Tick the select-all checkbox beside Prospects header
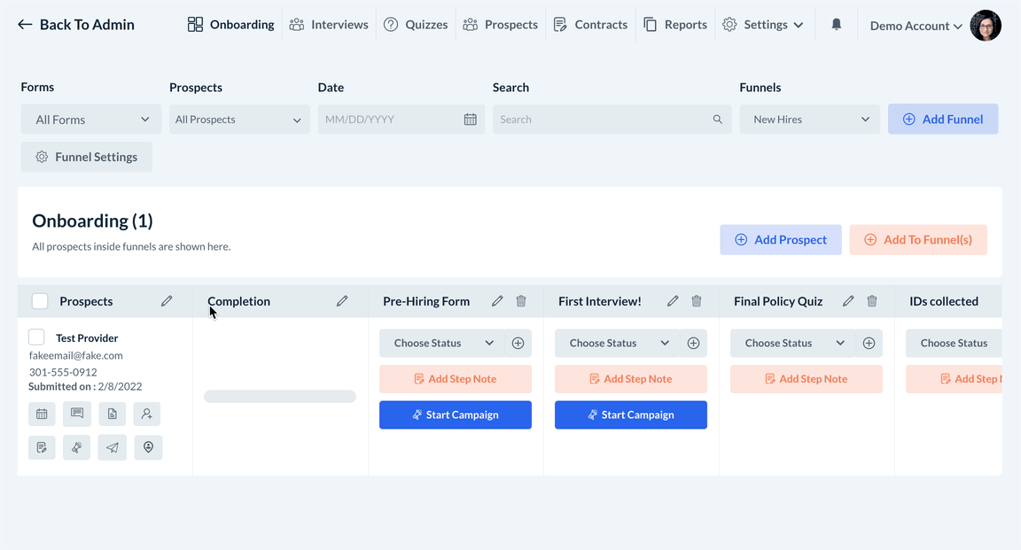The width and height of the screenshot is (1021, 550). 40,301
